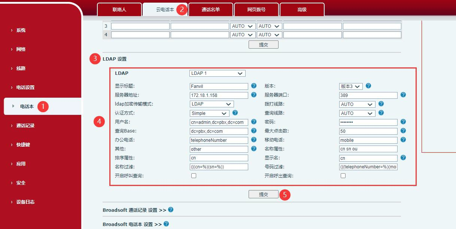
Task: Change the 拨打线路 AUTO dropdown
Action: point(356,104)
